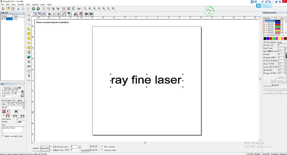Open a file with the folder icon

point(8,9)
